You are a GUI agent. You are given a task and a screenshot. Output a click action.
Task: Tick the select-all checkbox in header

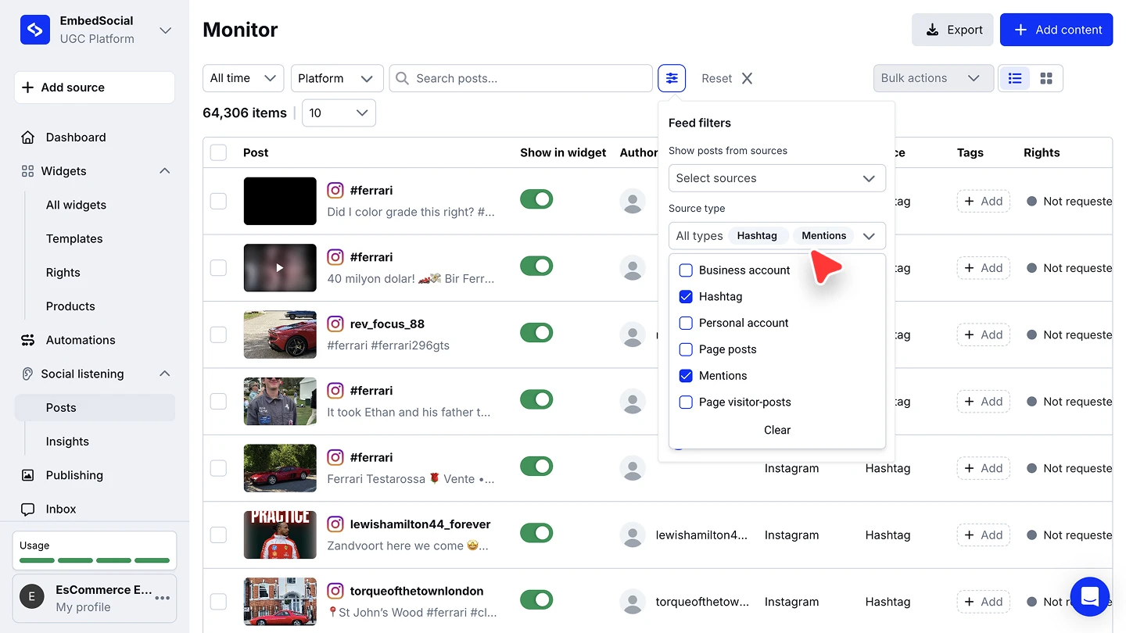click(218, 152)
